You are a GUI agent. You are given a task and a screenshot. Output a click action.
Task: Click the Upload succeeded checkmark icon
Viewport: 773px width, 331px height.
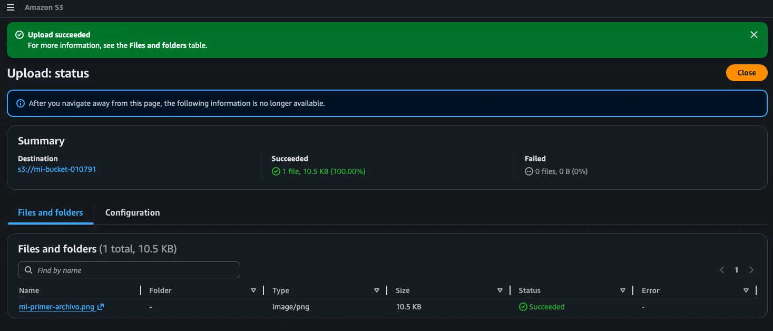click(x=19, y=35)
